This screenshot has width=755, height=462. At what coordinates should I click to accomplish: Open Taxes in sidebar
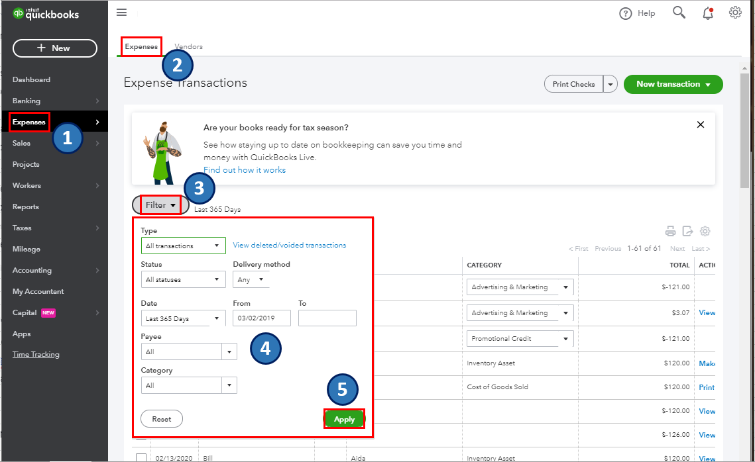tap(22, 228)
